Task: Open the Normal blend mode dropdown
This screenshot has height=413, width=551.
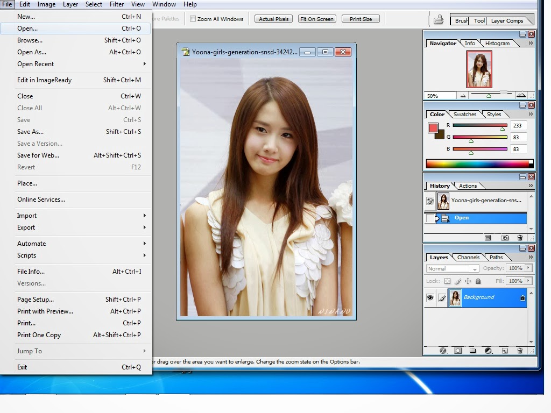Action: (452, 269)
